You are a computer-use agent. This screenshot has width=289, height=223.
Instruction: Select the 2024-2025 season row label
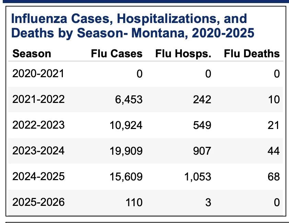[x=38, y=176]
